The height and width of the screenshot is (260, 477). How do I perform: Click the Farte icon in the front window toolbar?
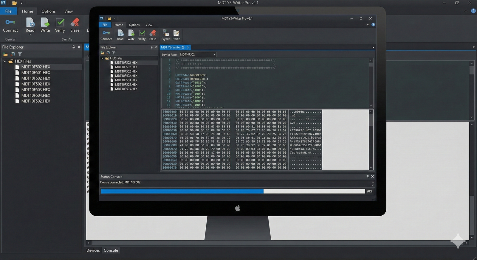point(176,33)
